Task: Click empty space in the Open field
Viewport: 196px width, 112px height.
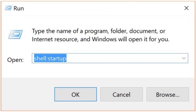Action: (123, 58)
